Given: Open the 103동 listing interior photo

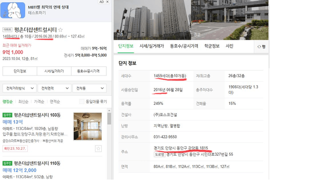Looking at the screenshot, I should (87, 126).
